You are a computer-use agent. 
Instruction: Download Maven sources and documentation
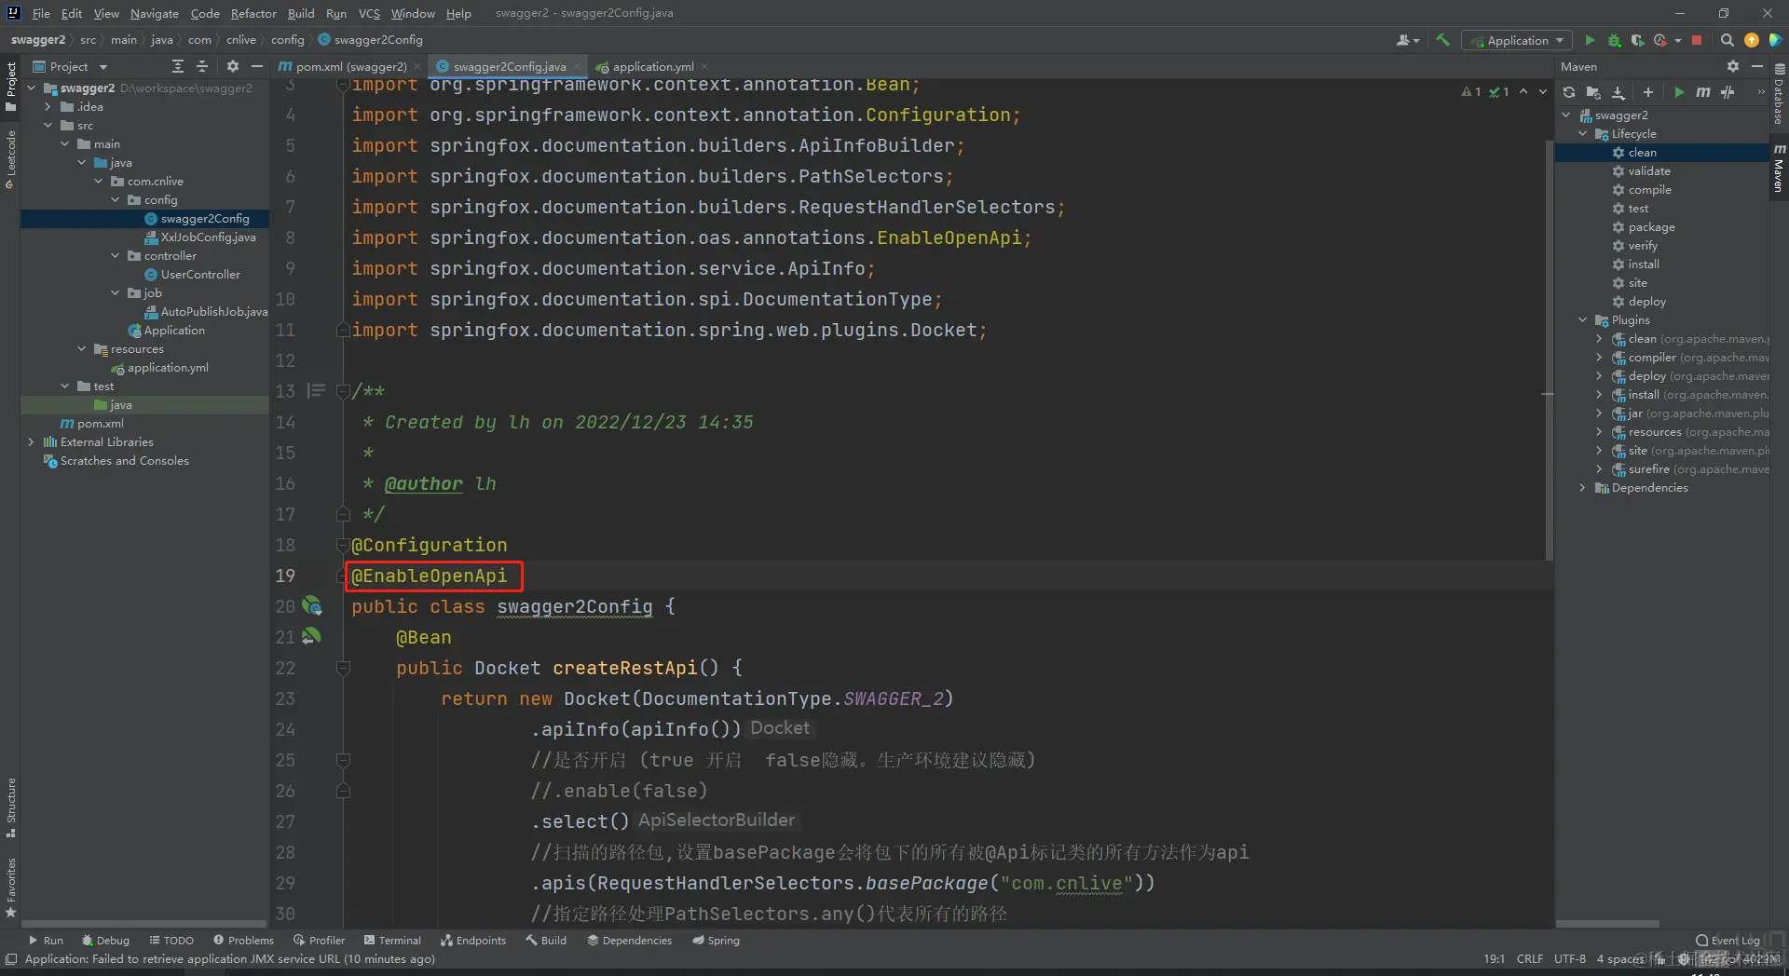coord(1618,92)
